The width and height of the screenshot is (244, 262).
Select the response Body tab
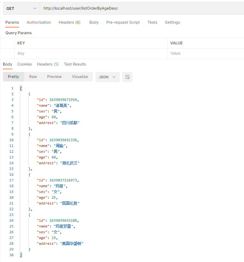7,64
